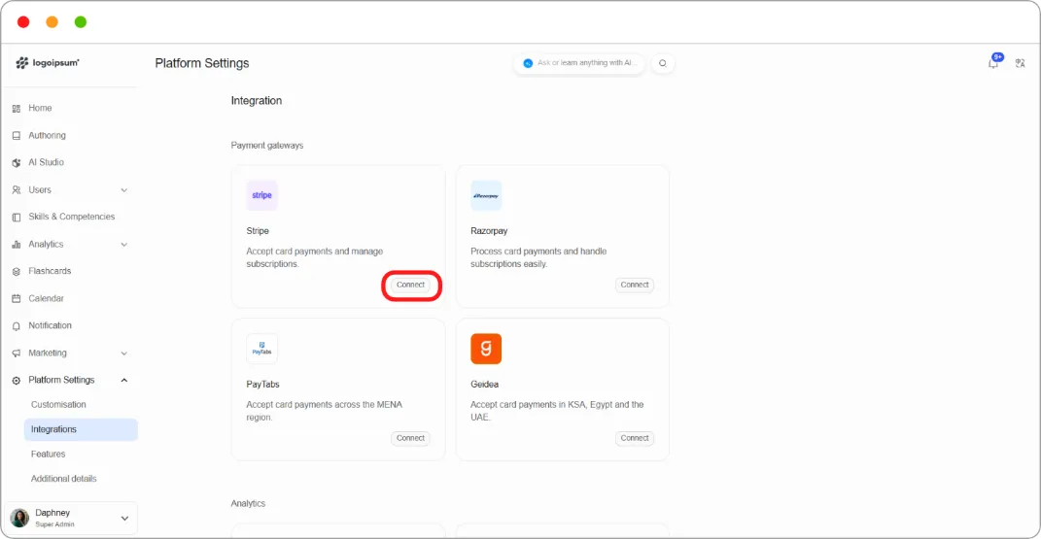Click the Platform Settings page title
1041x539 pixels.
[x=202, y=64]
